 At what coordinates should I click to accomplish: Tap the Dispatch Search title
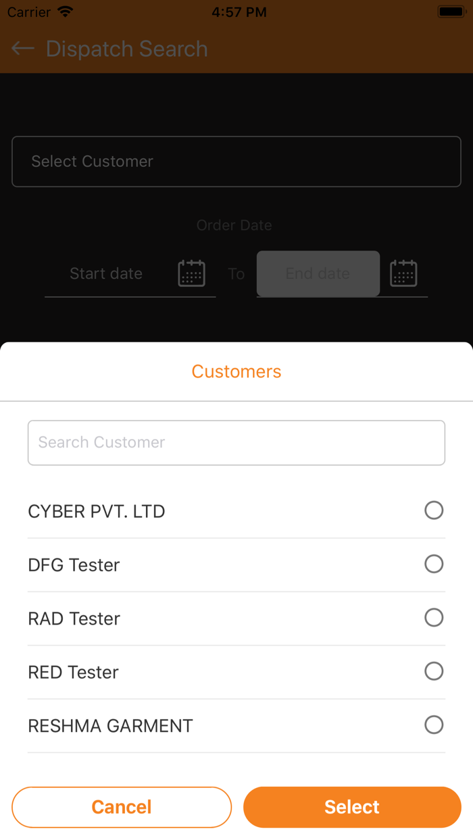tap(127, 49)
